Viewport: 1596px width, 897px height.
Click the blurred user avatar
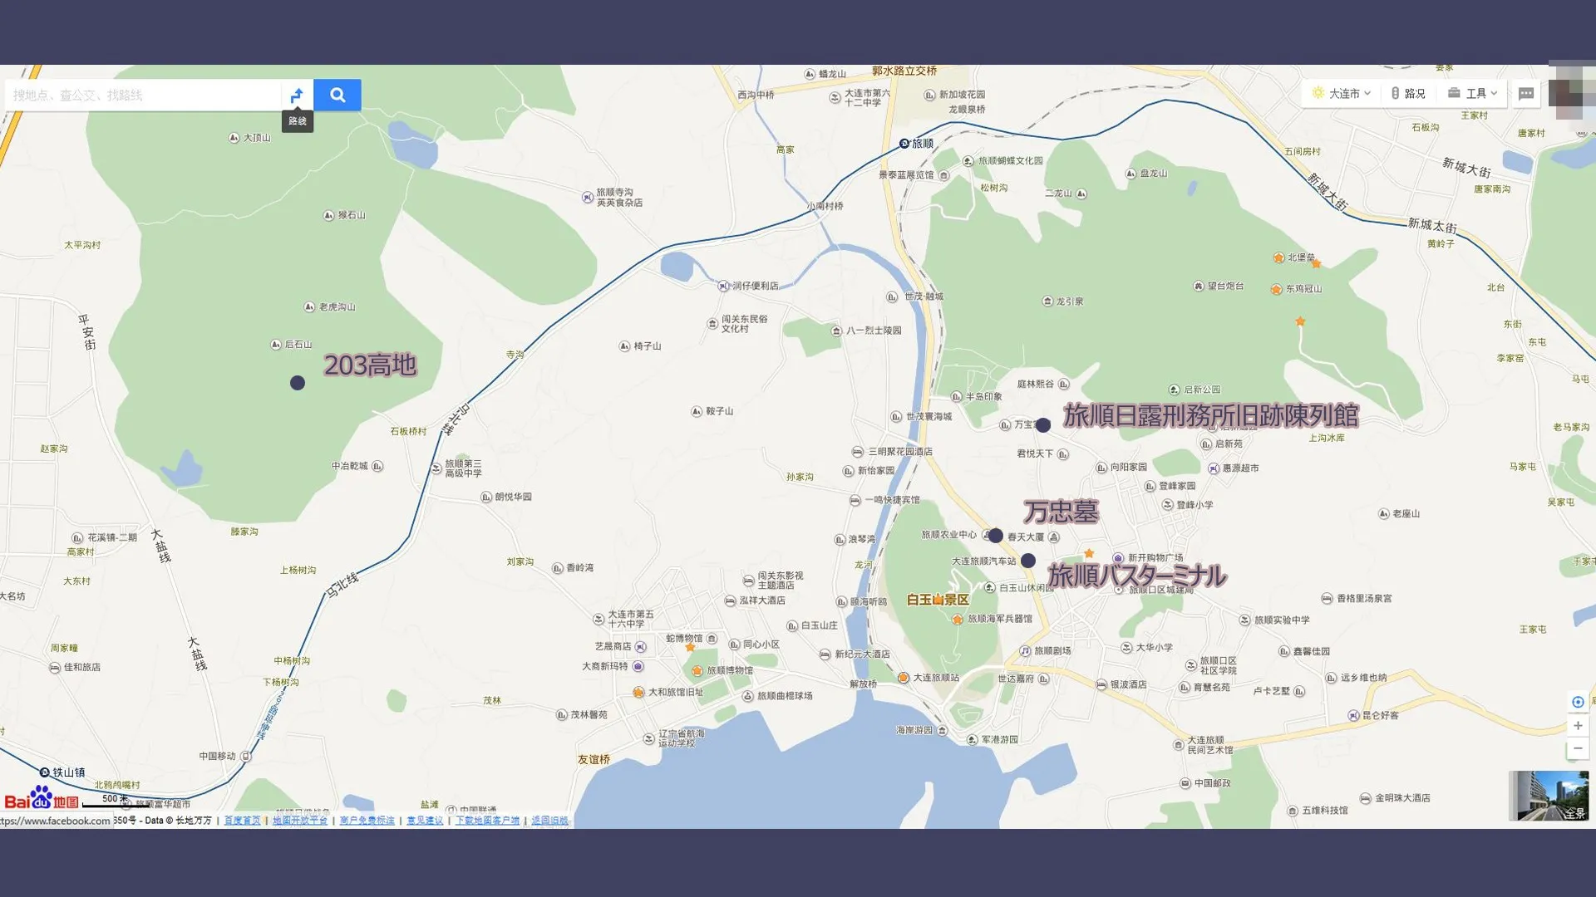tap(1568, 93)
